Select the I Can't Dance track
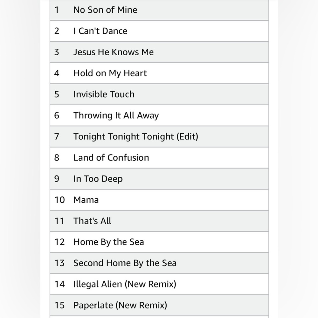 (x=159, y=31)
